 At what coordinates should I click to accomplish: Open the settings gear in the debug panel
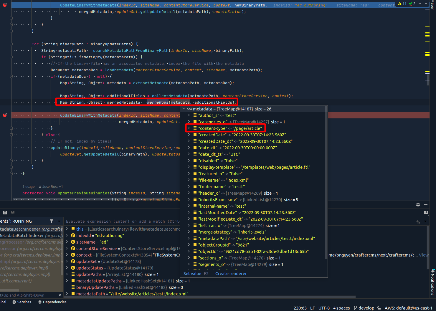(418, 204)
